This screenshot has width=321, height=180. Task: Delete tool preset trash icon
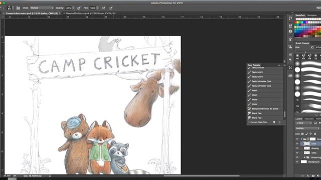[279, 122]
